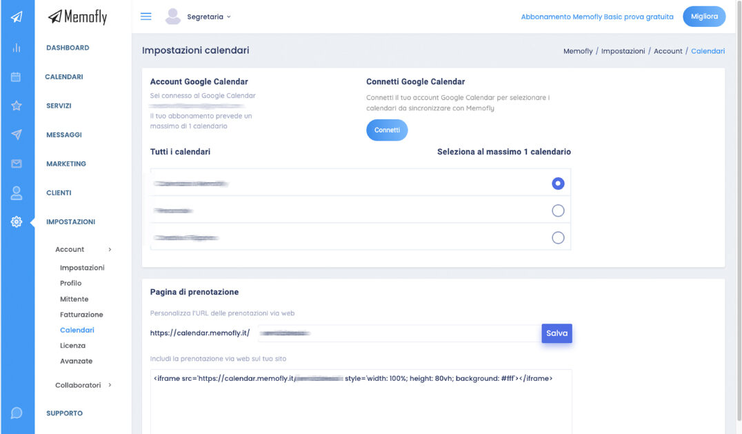Click the calendar icon in the left rail
Image resolution: width=742 pixels, height=434 pixels.
click(x=17, y=77)
